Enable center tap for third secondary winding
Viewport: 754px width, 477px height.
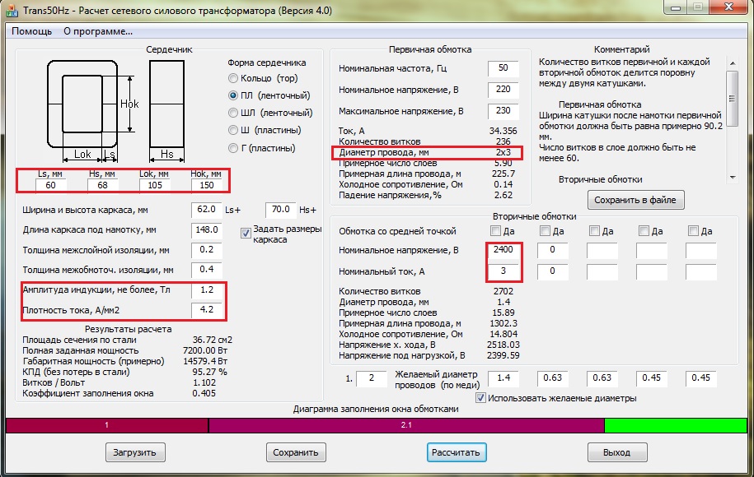(594, 231)
